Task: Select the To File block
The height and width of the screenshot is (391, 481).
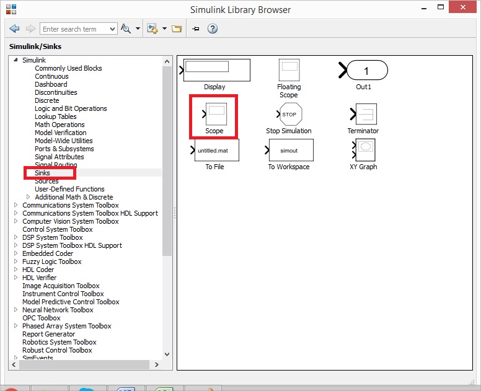Action: pos(214,154)
